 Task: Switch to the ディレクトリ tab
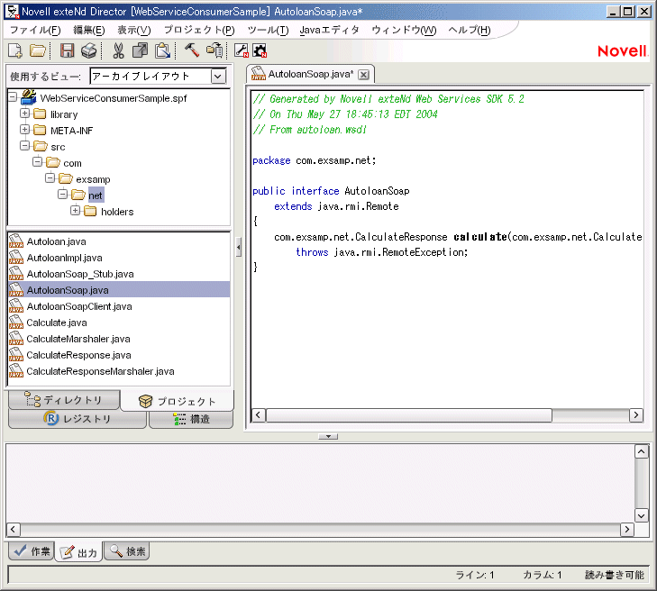tap(63, 401)
